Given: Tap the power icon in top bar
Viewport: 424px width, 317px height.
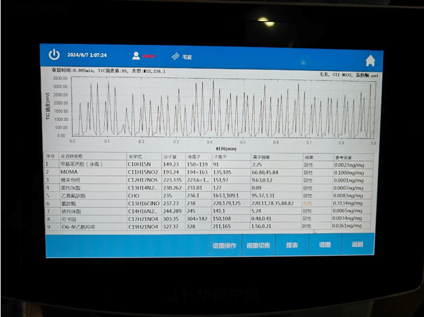Looking at the screenshot, I should pyautogui.click(x=55, y=55).
